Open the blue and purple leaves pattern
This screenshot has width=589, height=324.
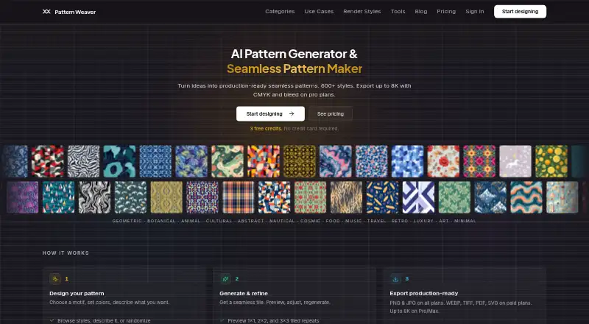click(x=191, y=161)
